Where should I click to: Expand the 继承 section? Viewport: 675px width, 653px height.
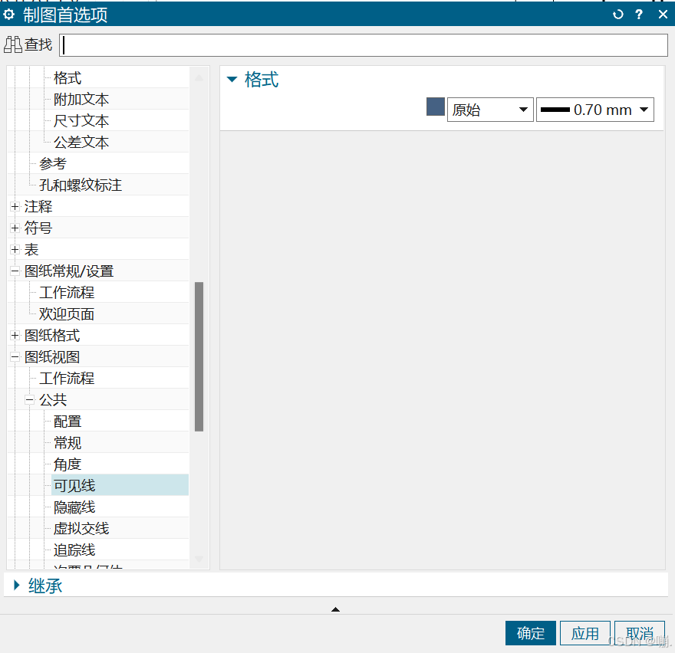[x=16, y=585]
